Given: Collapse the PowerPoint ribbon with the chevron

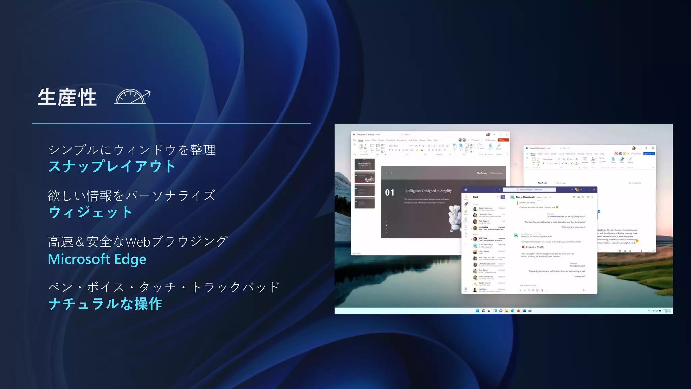Looking at the screenshot, I should pos(507,154).
